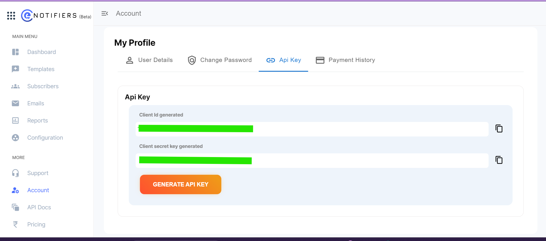Viewport: 546px width, 241px height.
Task: Go to Configuration in sidebar
Action: click(45, 138)
